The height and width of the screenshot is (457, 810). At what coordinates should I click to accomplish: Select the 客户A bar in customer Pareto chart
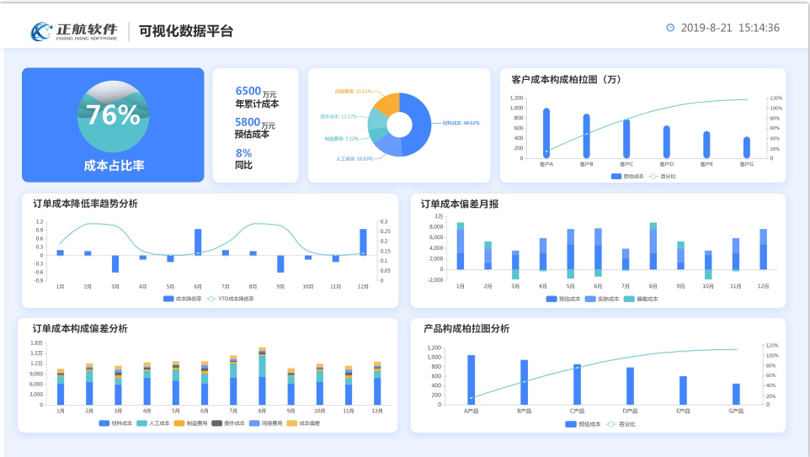546,133
